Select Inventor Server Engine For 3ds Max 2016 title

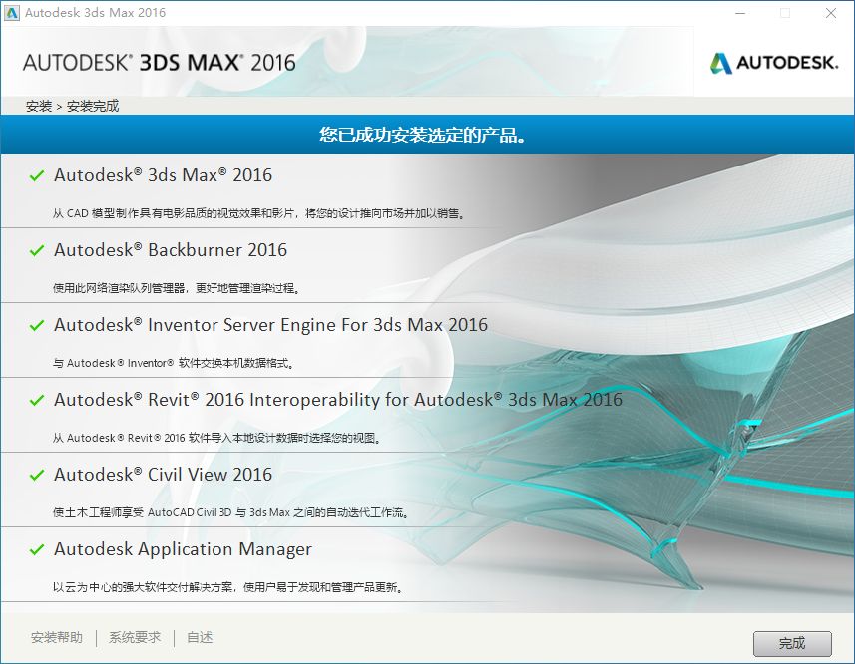click(x=270, y=325)
